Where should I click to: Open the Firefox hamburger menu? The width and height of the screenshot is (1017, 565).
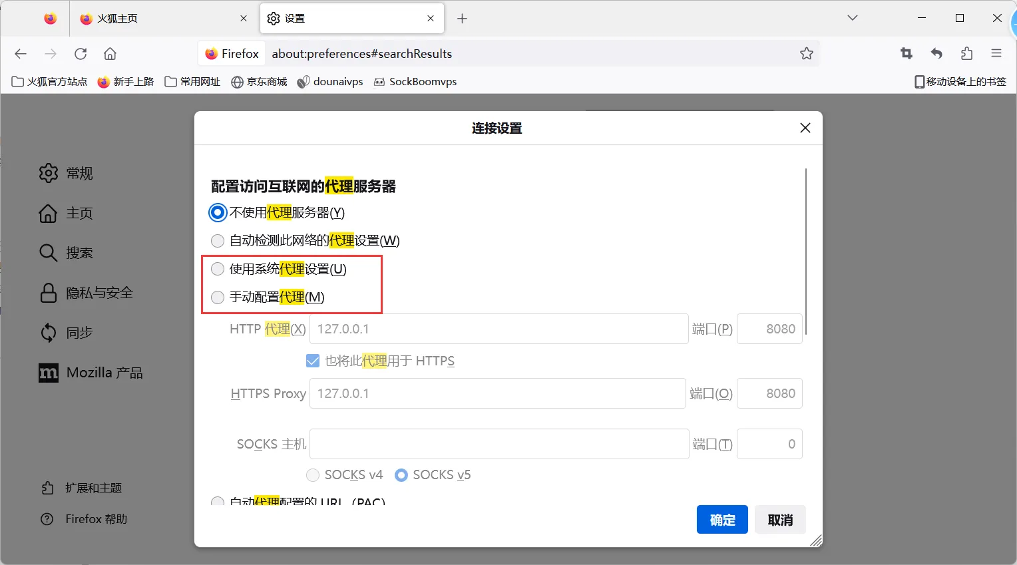point(996,54)
